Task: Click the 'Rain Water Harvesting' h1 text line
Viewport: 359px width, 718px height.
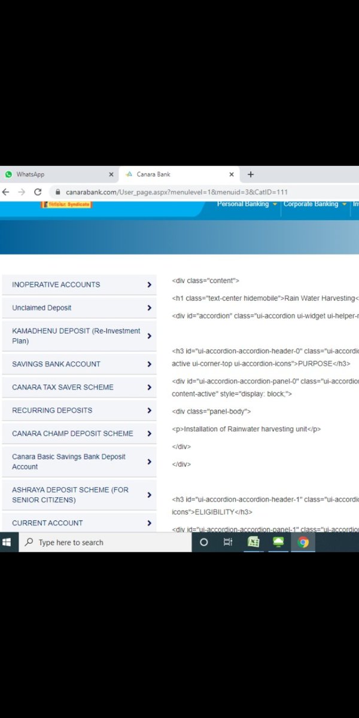Action: [x=265, y=298]
